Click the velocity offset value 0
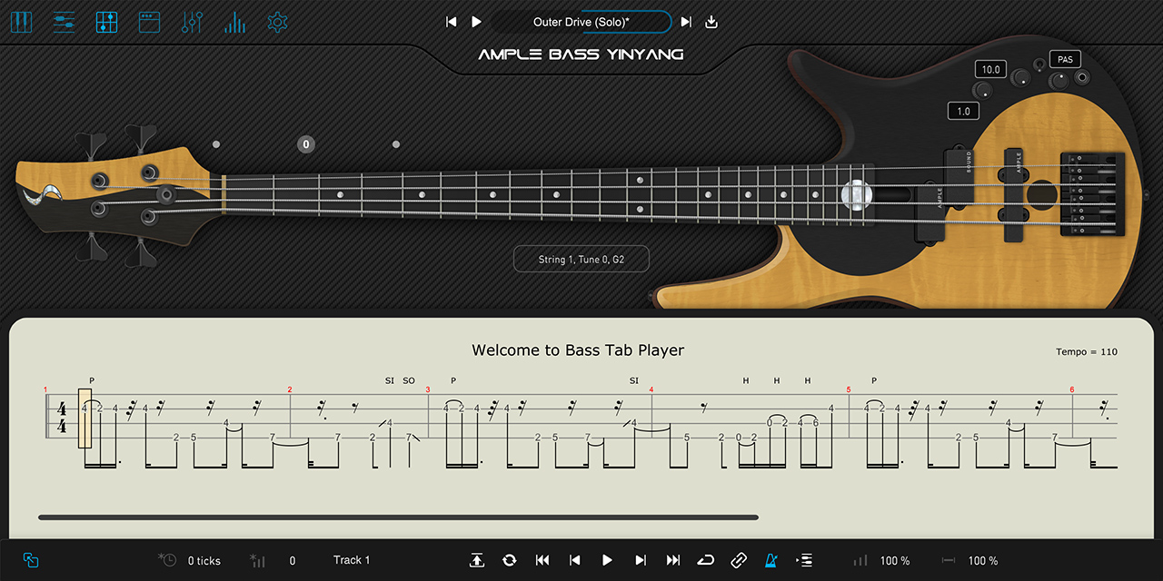 tap(293, 561)
